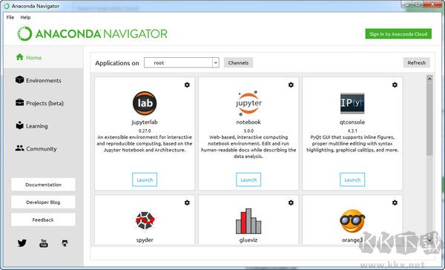The height and width of the screenshot is (270, 445).
Task: Open Anaconda Twitter page icon
Action: 22,243
